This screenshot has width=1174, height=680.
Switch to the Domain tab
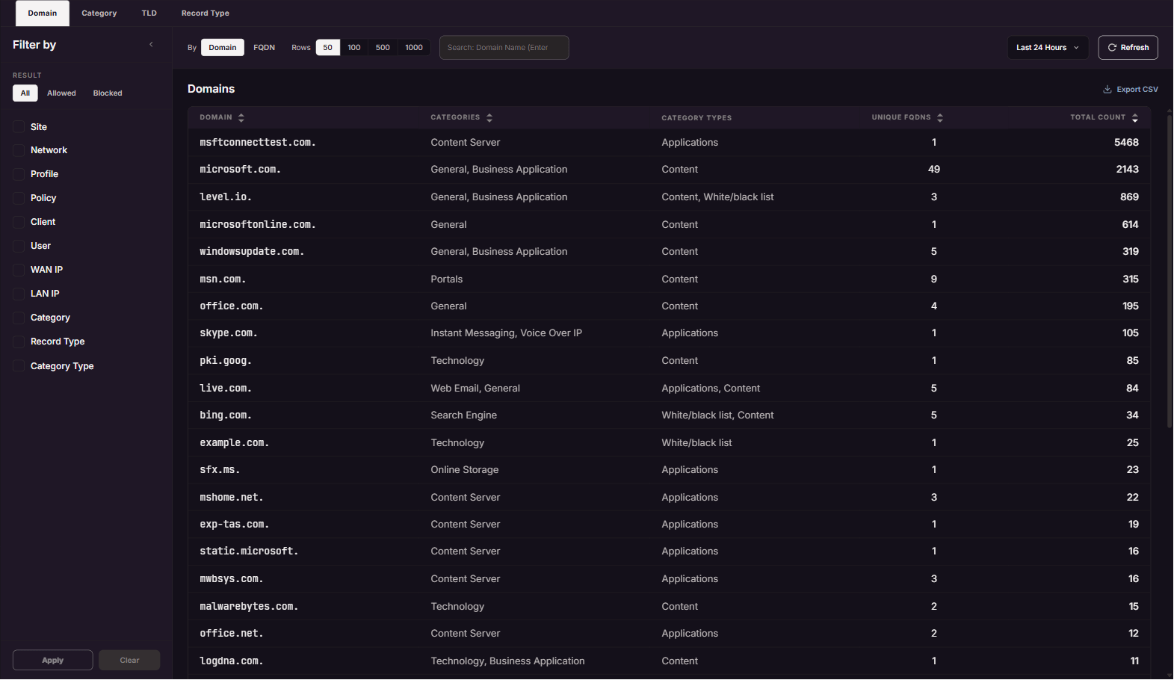point(43,13)
